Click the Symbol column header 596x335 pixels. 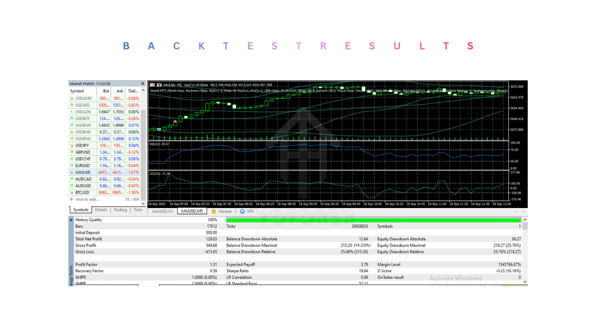click(x=77, y=91)
